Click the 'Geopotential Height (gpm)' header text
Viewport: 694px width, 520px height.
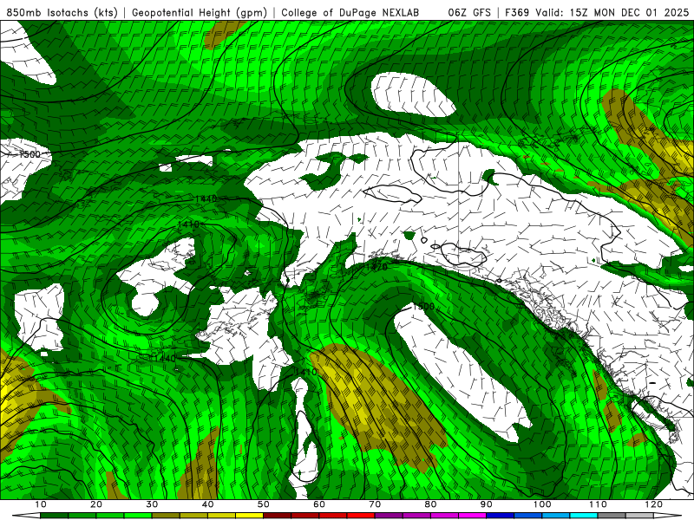coord(200,12)
